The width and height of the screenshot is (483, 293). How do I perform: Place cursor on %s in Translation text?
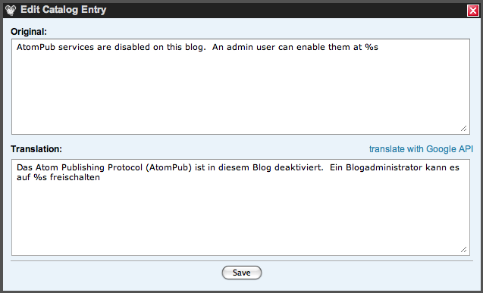40,177
